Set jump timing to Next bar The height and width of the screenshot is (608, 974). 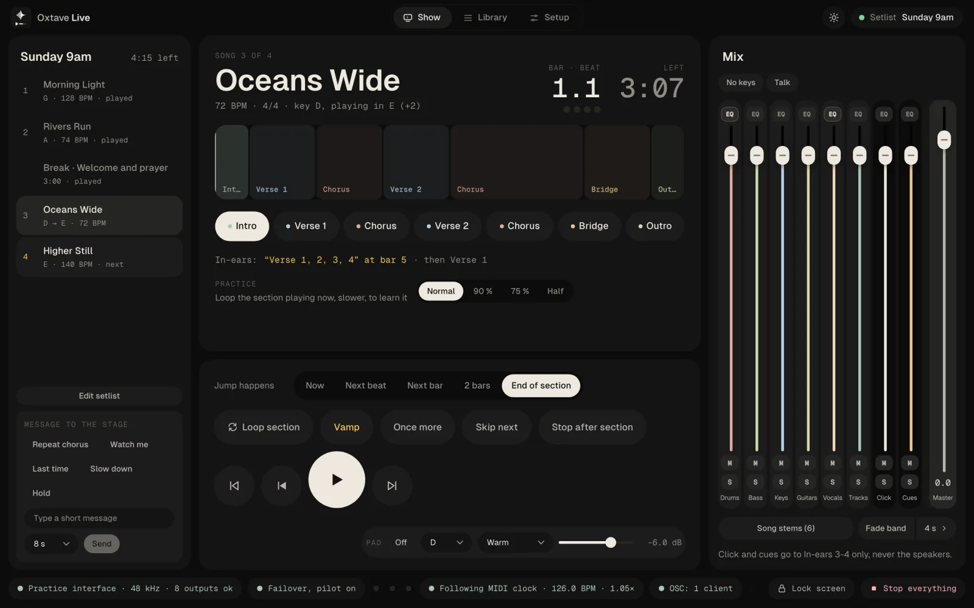click(425, 385)
